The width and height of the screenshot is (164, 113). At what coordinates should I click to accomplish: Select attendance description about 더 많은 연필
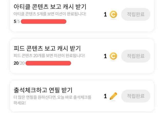52,100
